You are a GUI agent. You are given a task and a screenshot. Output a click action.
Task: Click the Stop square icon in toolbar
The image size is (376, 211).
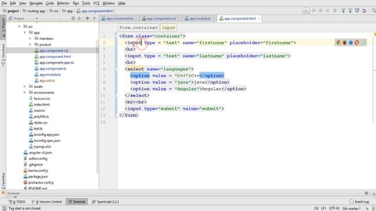(x=335, y=11)
